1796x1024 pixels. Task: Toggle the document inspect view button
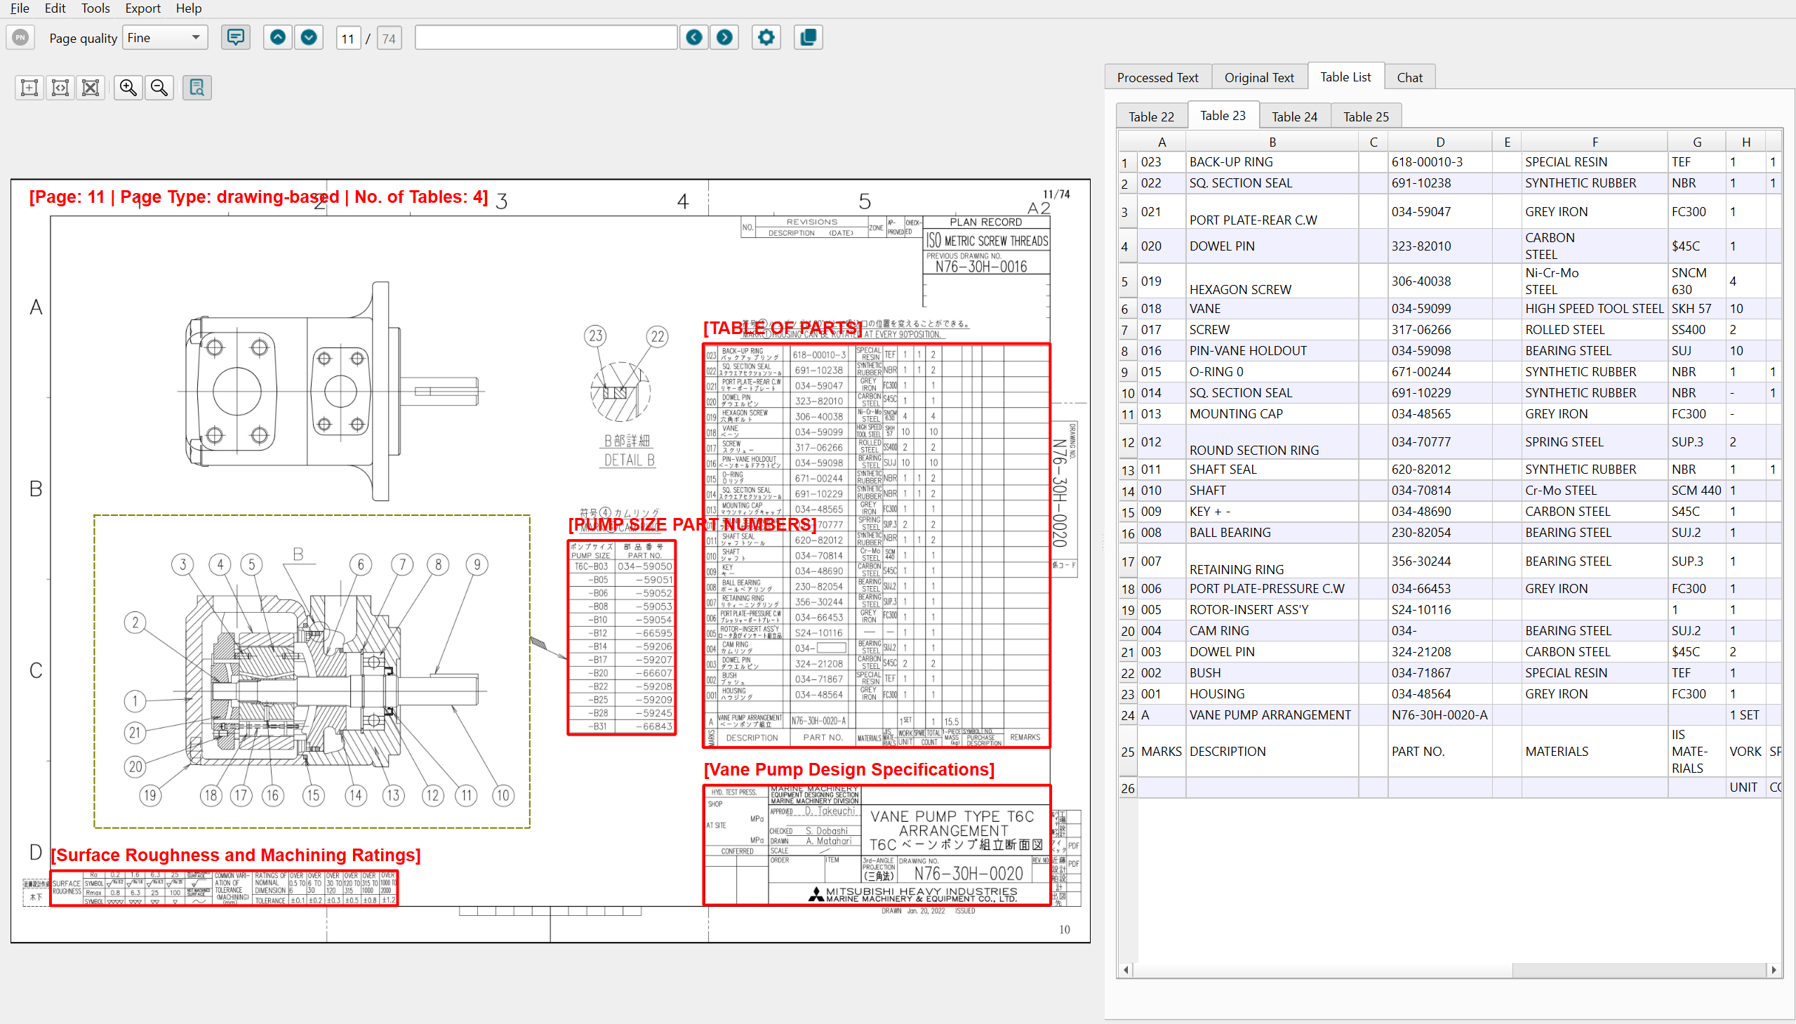click(x=197, y=88)
